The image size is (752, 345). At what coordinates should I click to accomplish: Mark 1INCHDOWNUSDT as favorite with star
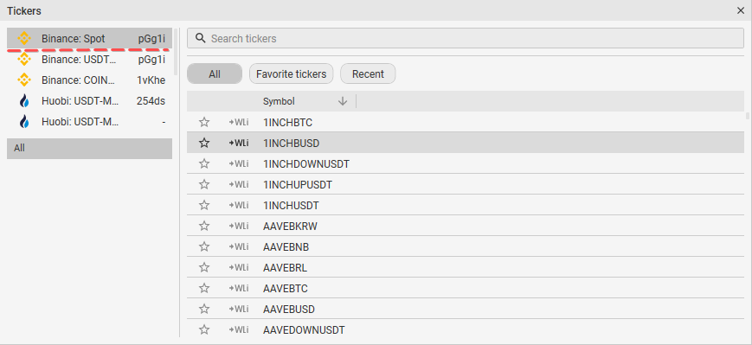(204, 164)
